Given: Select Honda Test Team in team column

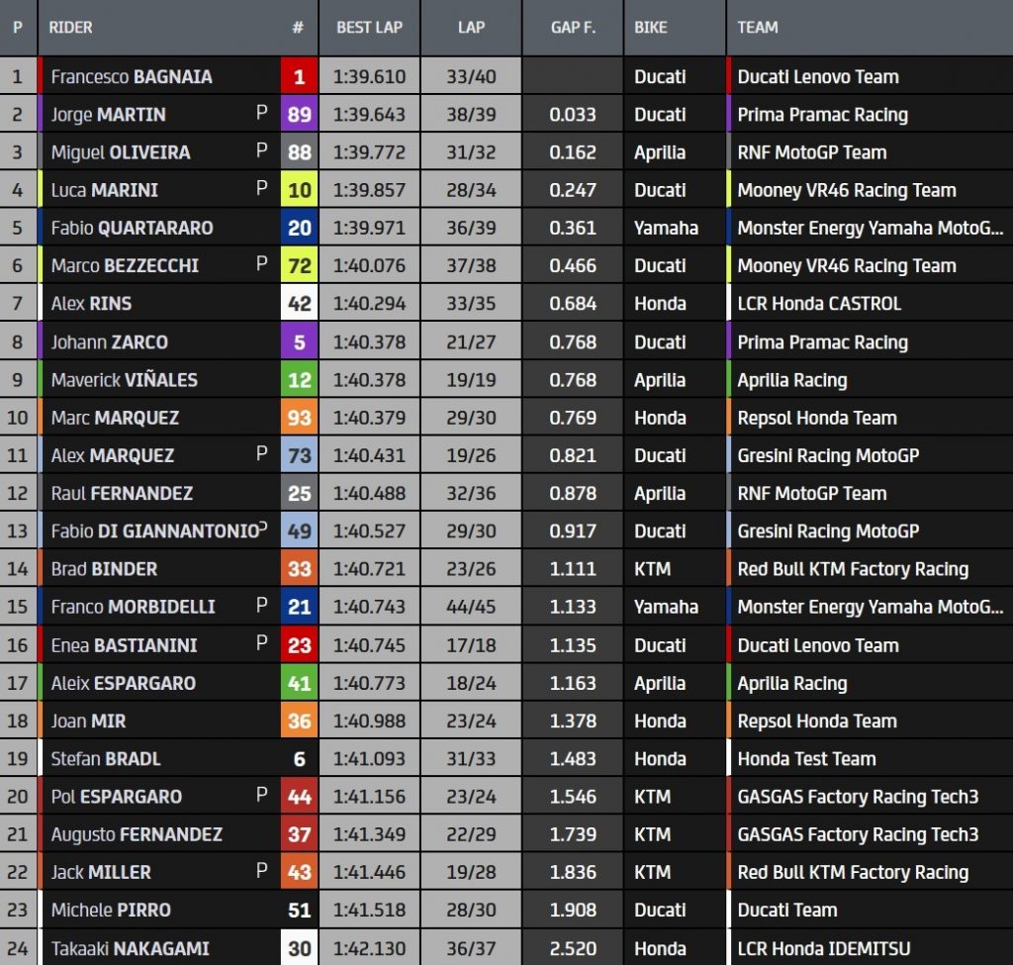Looking at the screenshot, I should tap(806, 759).
